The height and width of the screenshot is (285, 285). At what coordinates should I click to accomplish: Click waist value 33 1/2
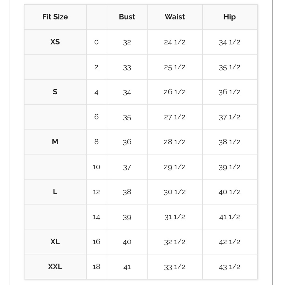click(175, 267)
